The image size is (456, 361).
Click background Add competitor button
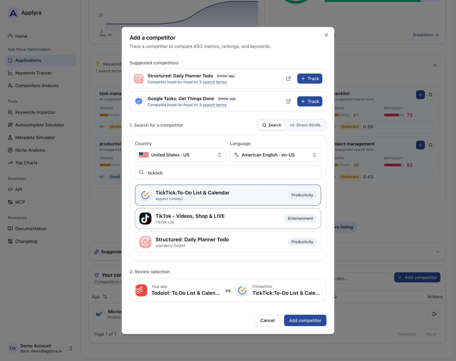417,278
